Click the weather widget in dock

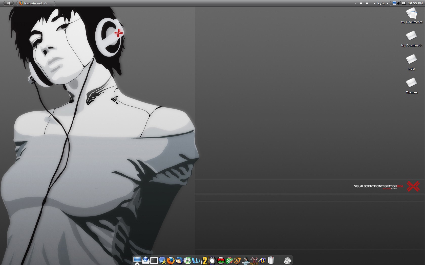(x=287, y=260)
